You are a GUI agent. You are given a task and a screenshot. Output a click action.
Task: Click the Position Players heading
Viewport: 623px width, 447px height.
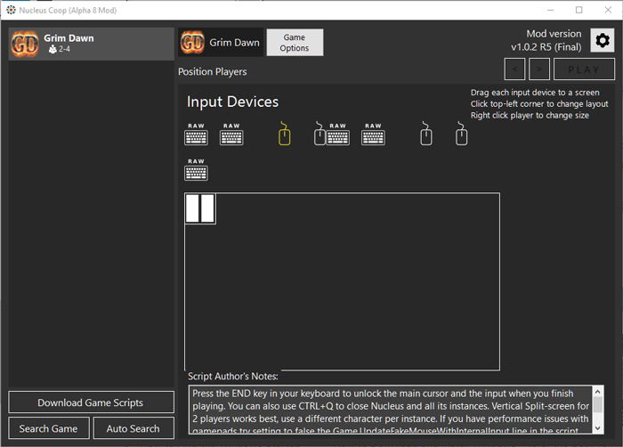tap(213, 71)
